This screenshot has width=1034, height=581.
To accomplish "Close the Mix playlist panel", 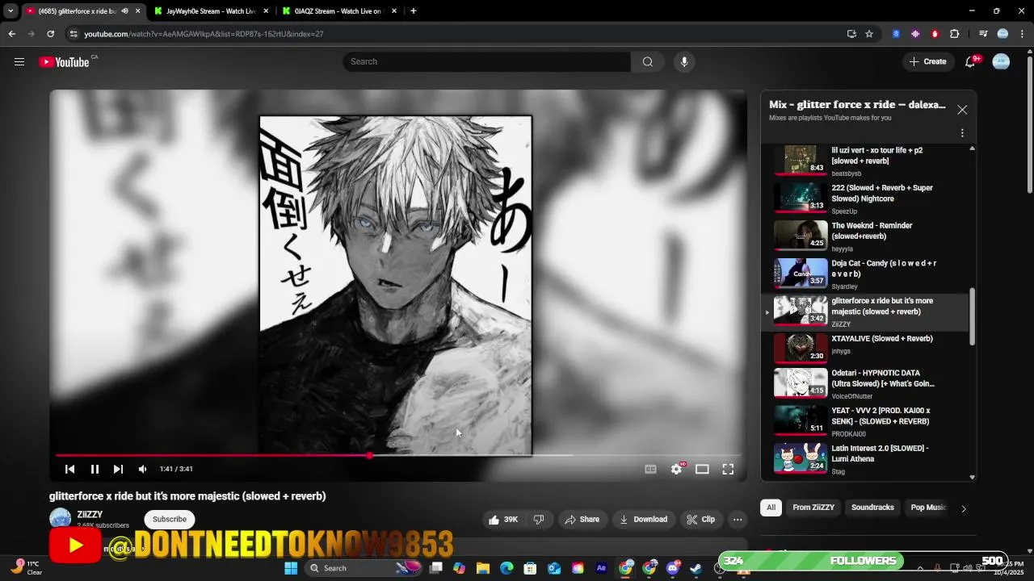I will click(962, 110).
